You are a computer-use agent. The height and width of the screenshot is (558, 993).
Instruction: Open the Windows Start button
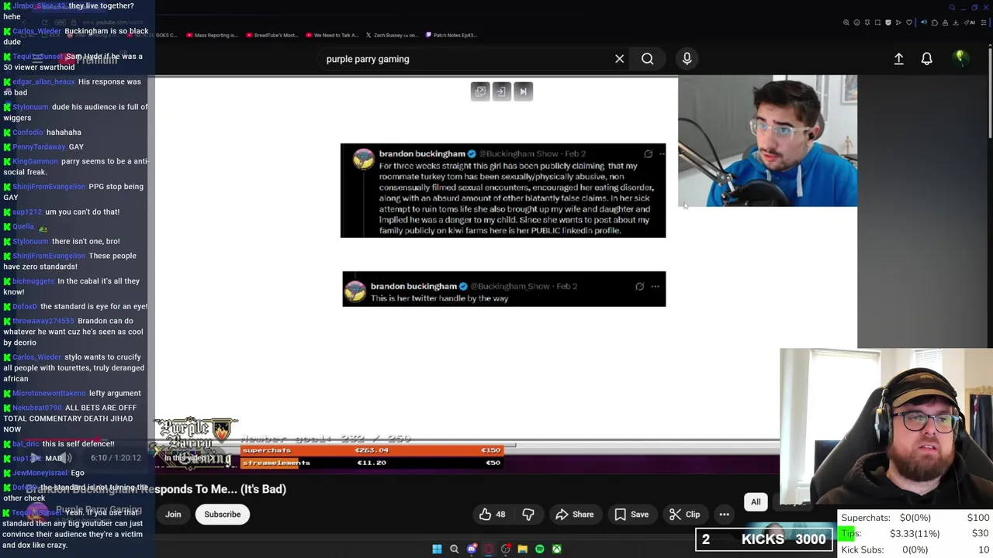[437, 549]
